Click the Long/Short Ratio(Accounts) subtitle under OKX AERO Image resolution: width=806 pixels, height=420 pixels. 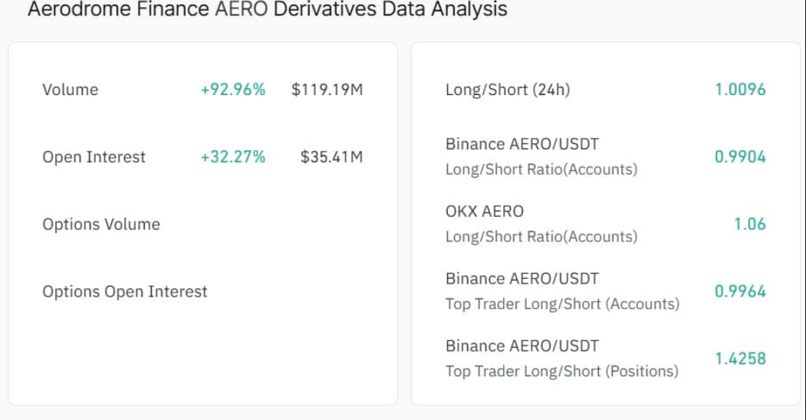coord(541,237)
